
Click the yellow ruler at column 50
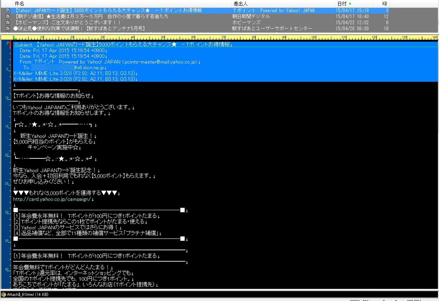coord(163,37)
